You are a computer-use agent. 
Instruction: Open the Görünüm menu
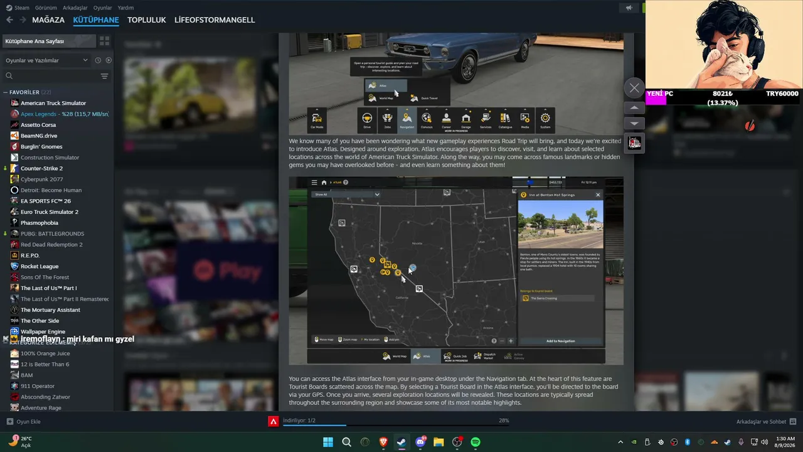(46, 8)
